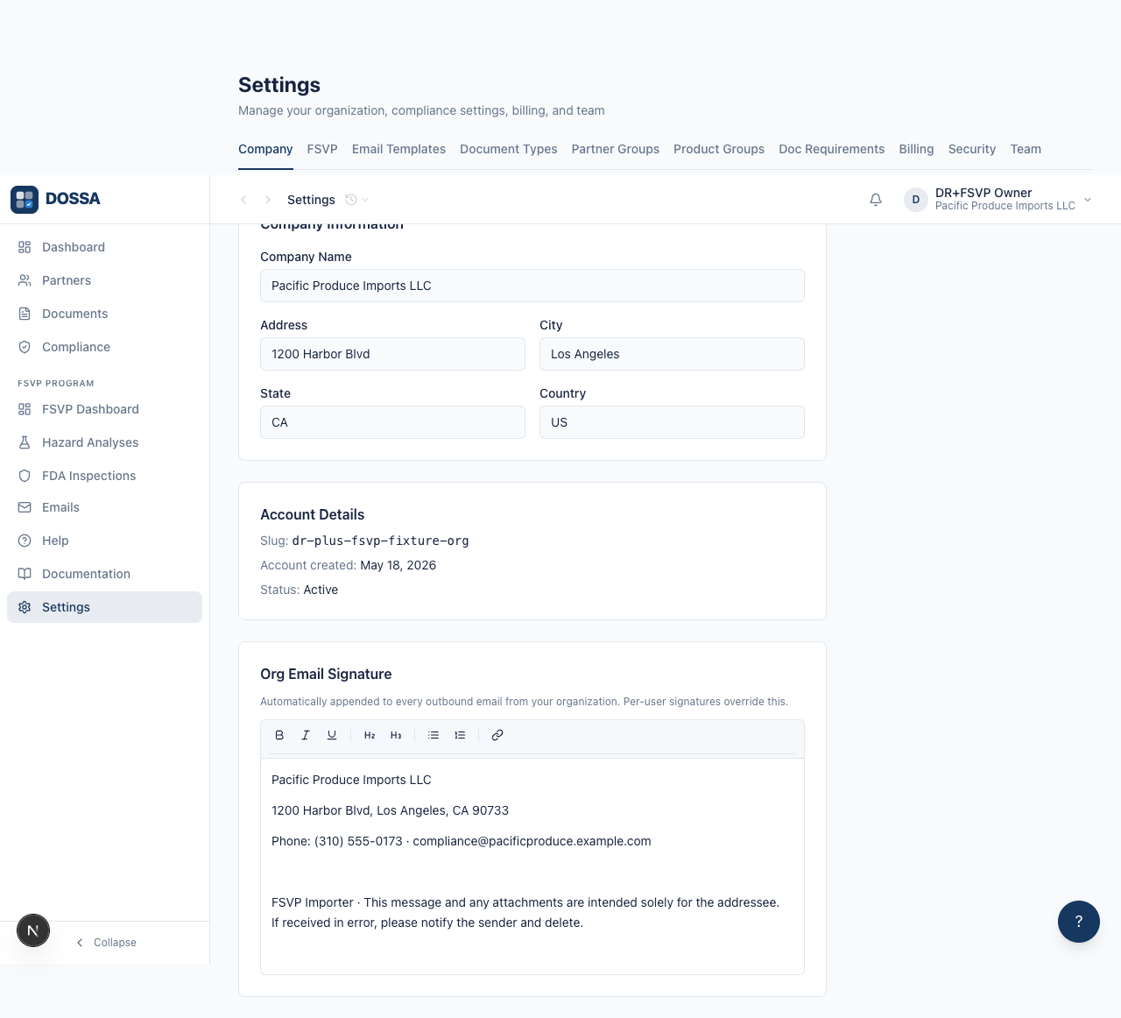The image size is (1121, 1018).
Task: Switch to the Company tab
Action: (265, 149)
